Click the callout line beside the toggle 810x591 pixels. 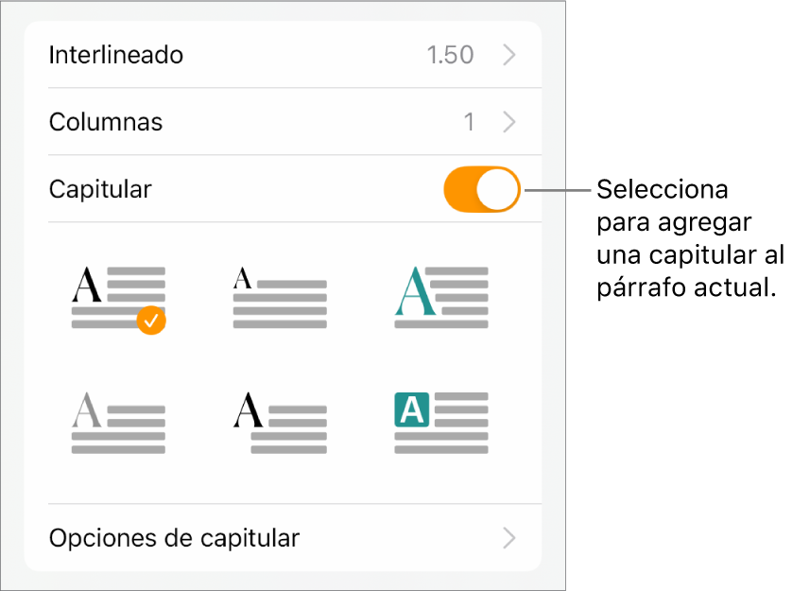[x=558, y=189]
